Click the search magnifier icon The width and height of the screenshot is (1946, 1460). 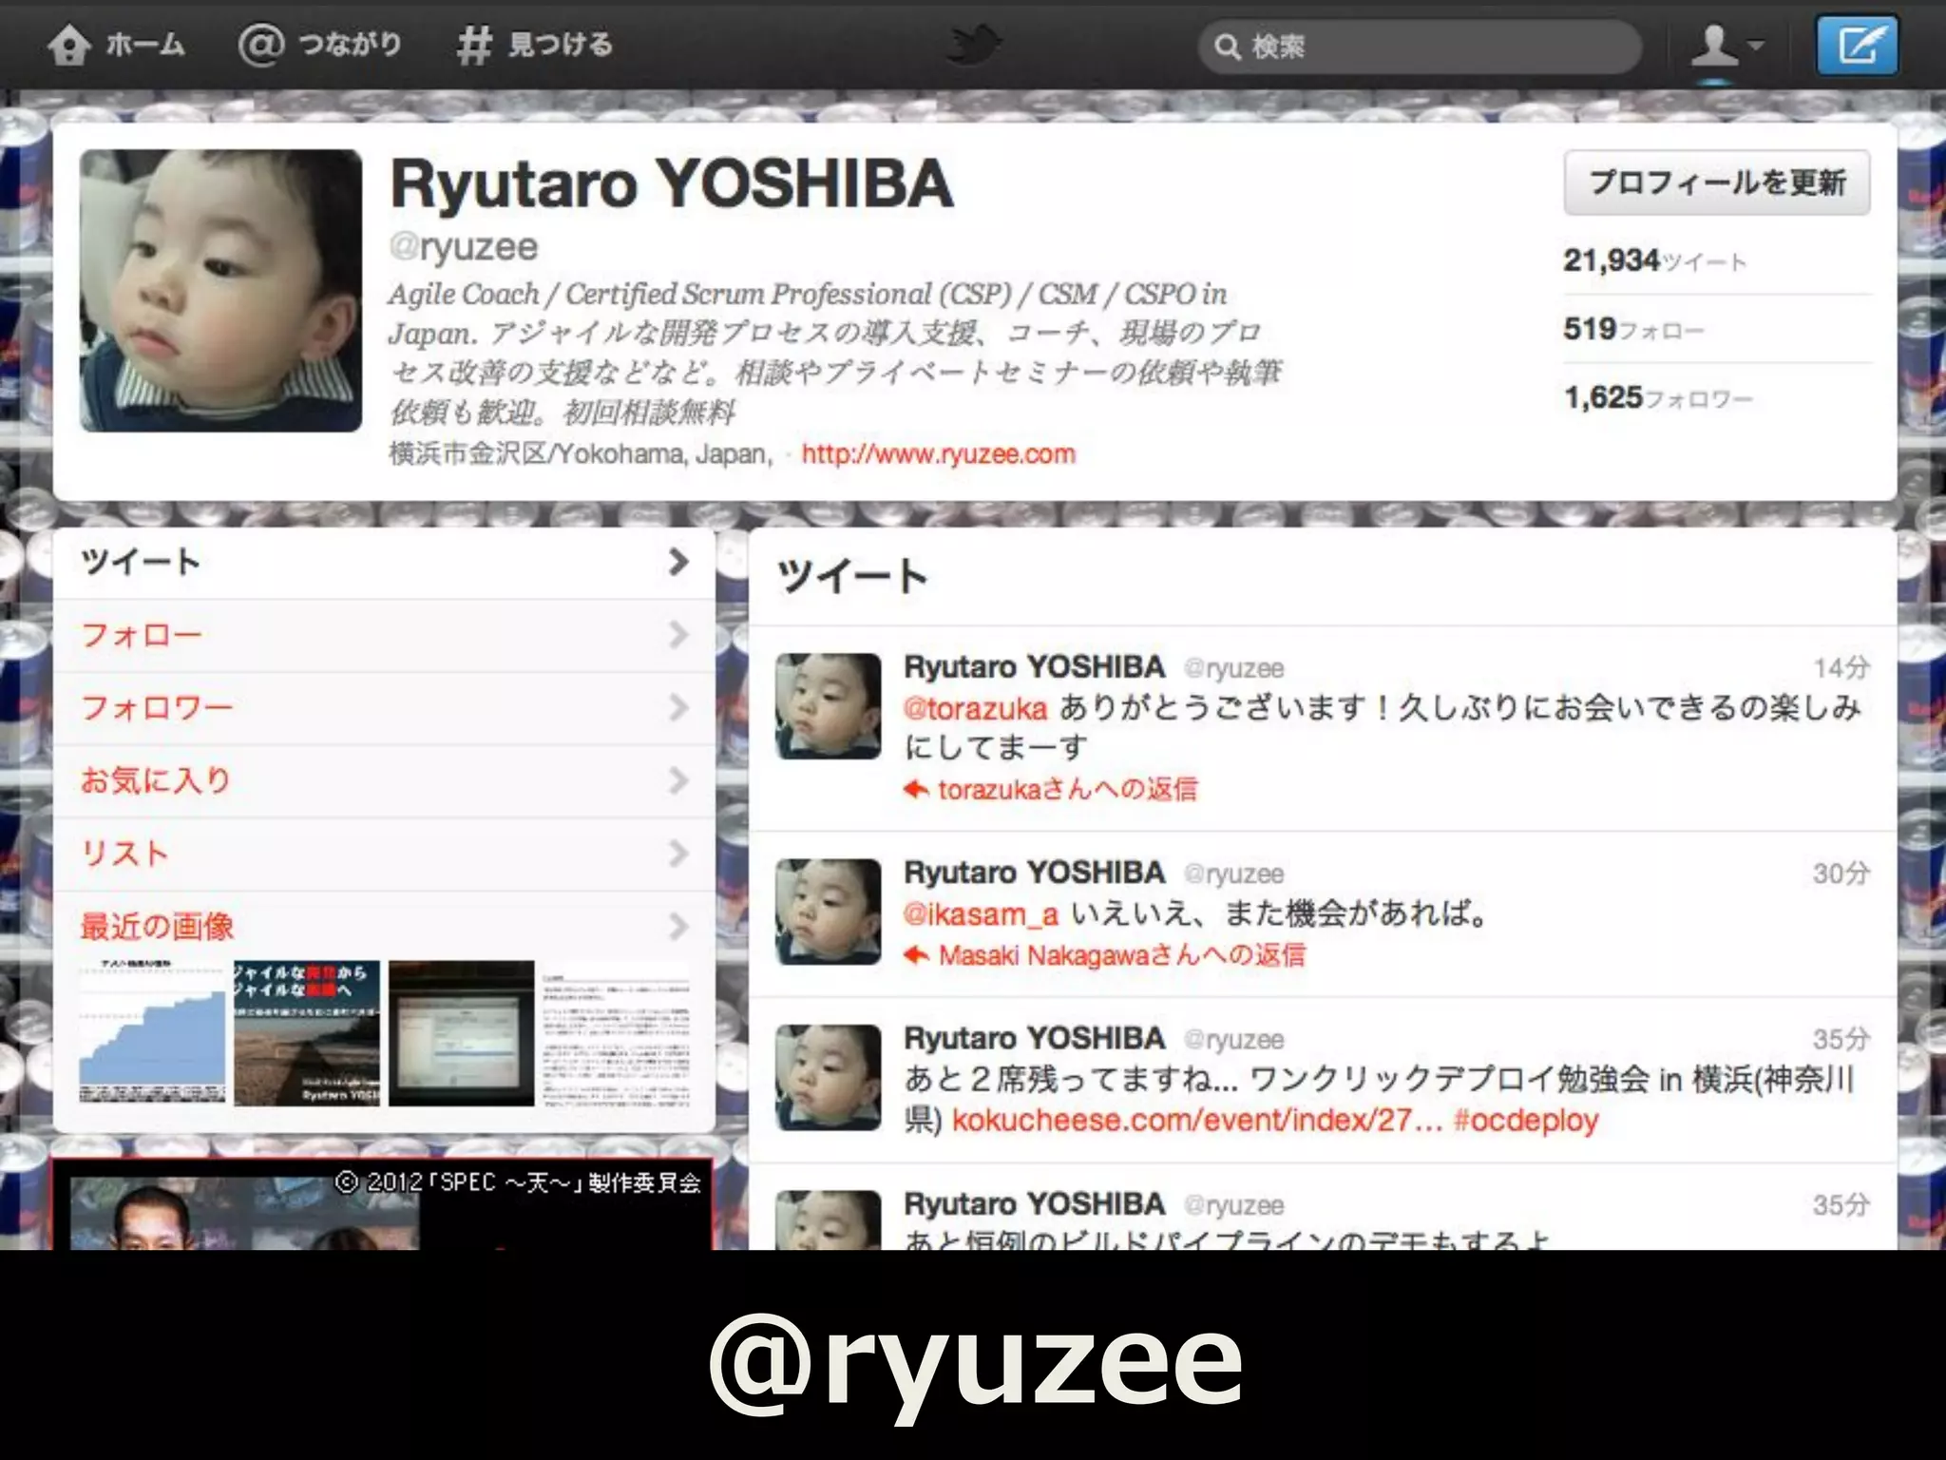pos(1227,47)
